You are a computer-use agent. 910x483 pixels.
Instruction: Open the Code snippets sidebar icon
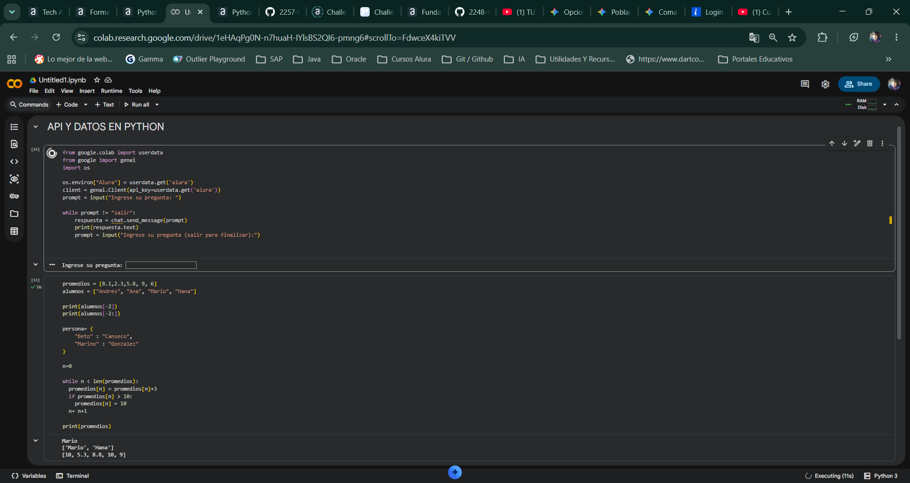(14, 161)
